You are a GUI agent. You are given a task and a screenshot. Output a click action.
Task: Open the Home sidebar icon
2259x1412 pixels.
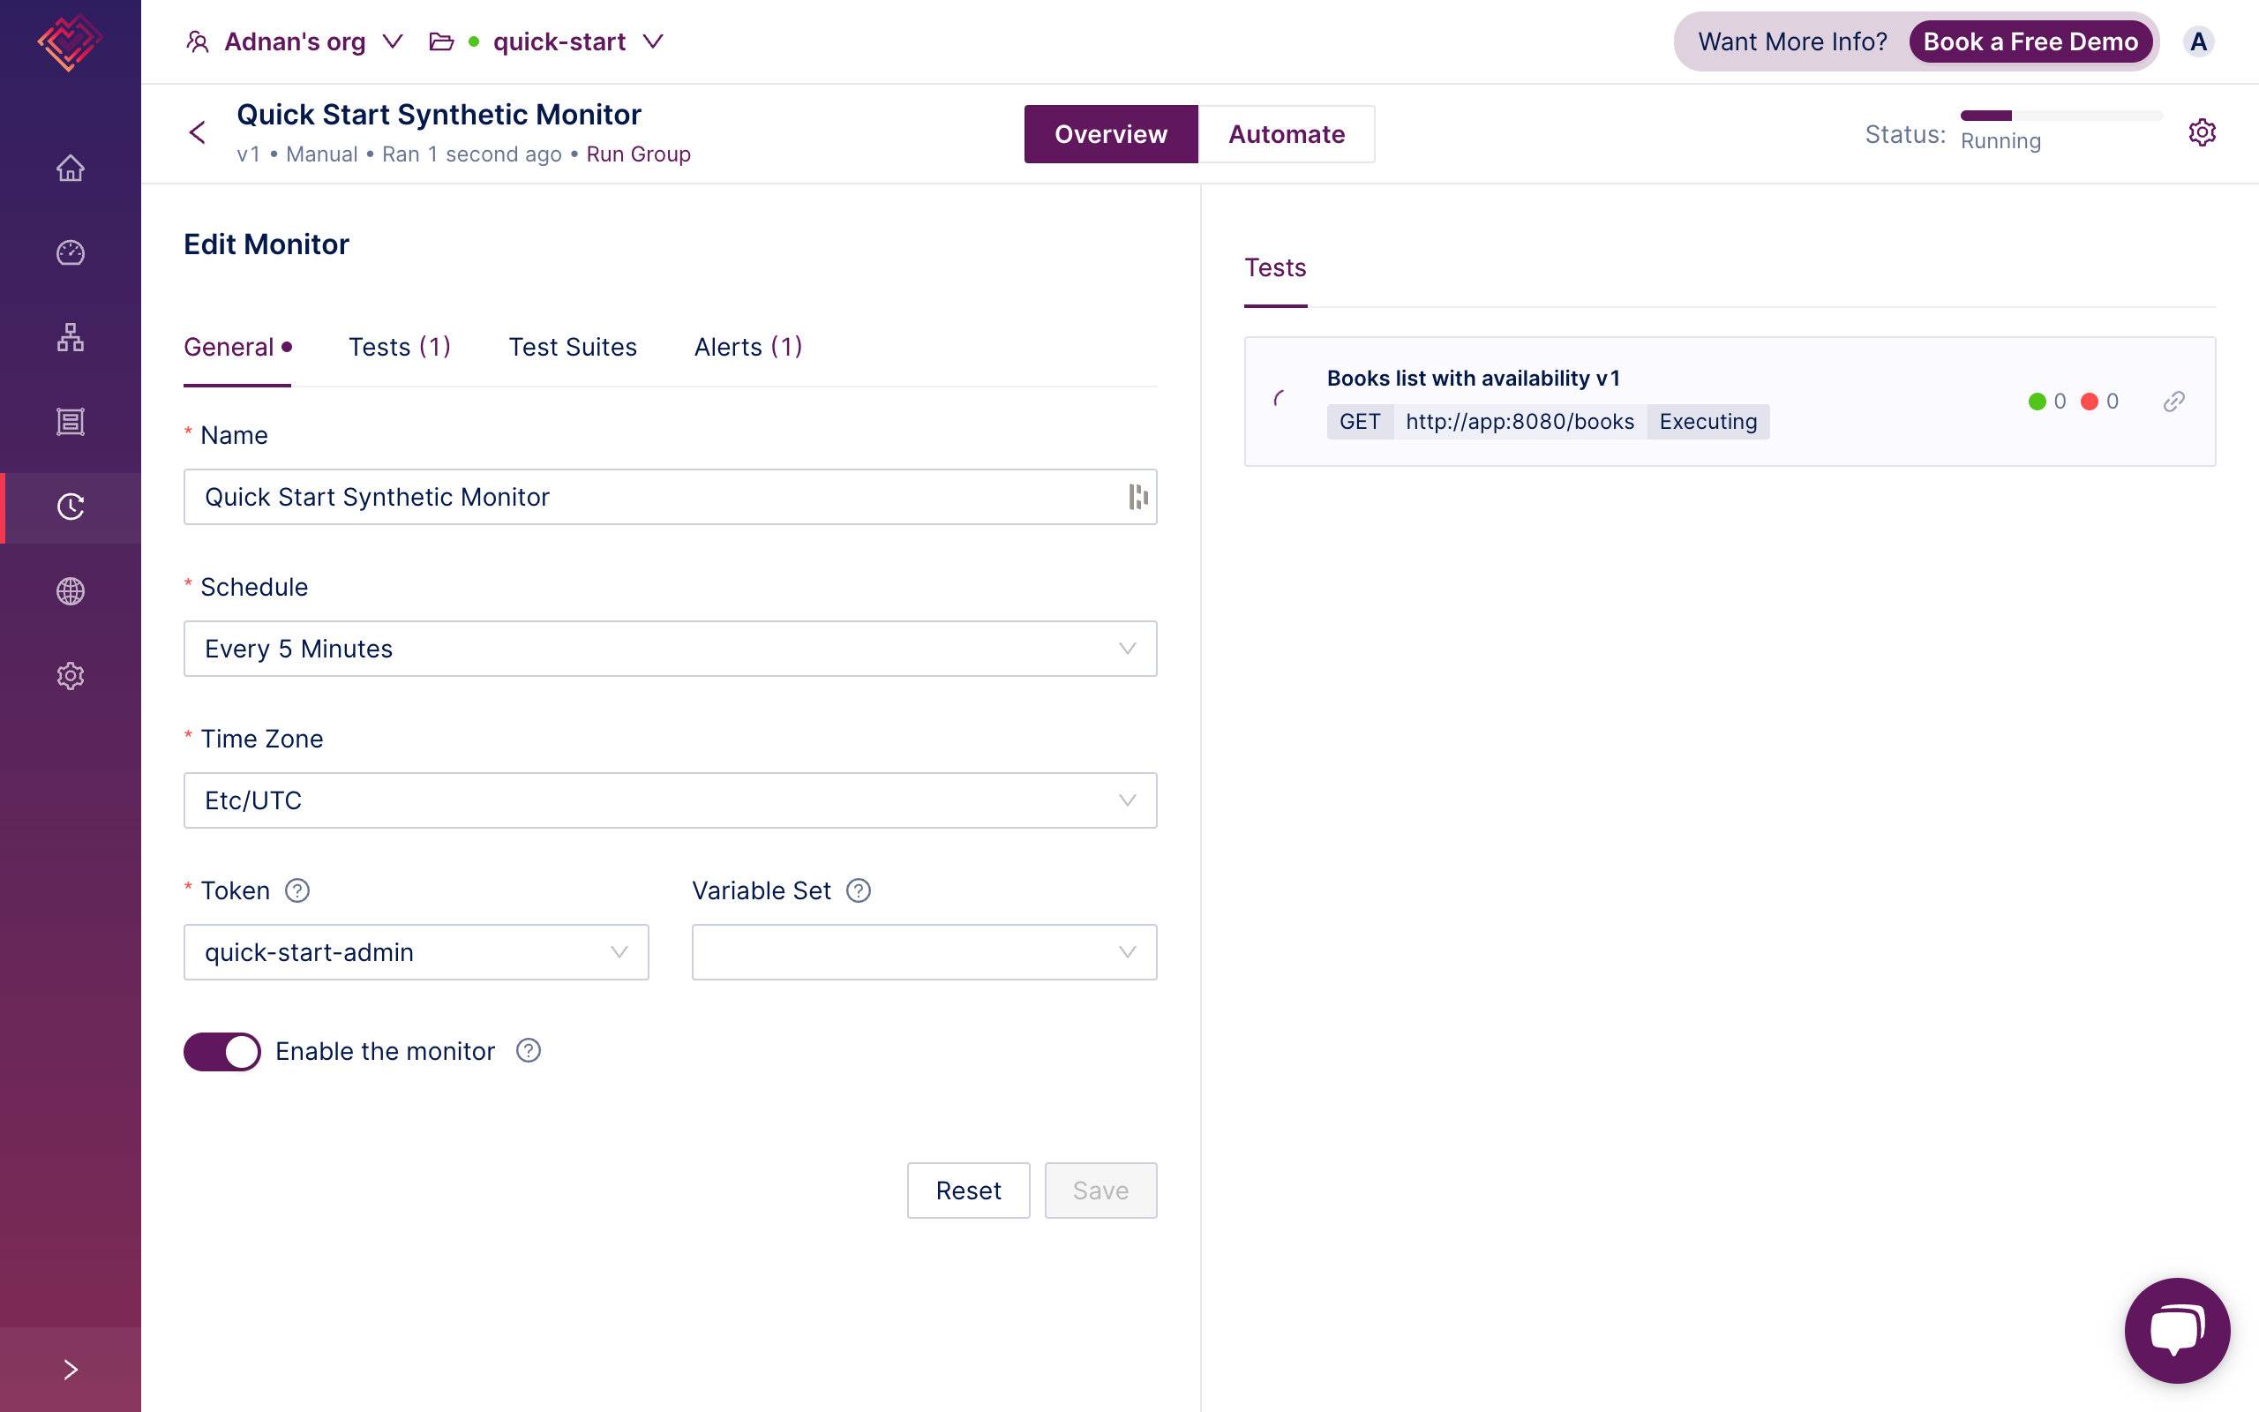[x=70, y=168]
